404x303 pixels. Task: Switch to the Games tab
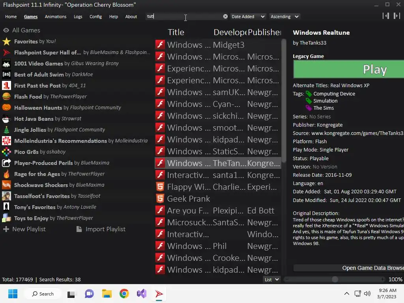31,17
